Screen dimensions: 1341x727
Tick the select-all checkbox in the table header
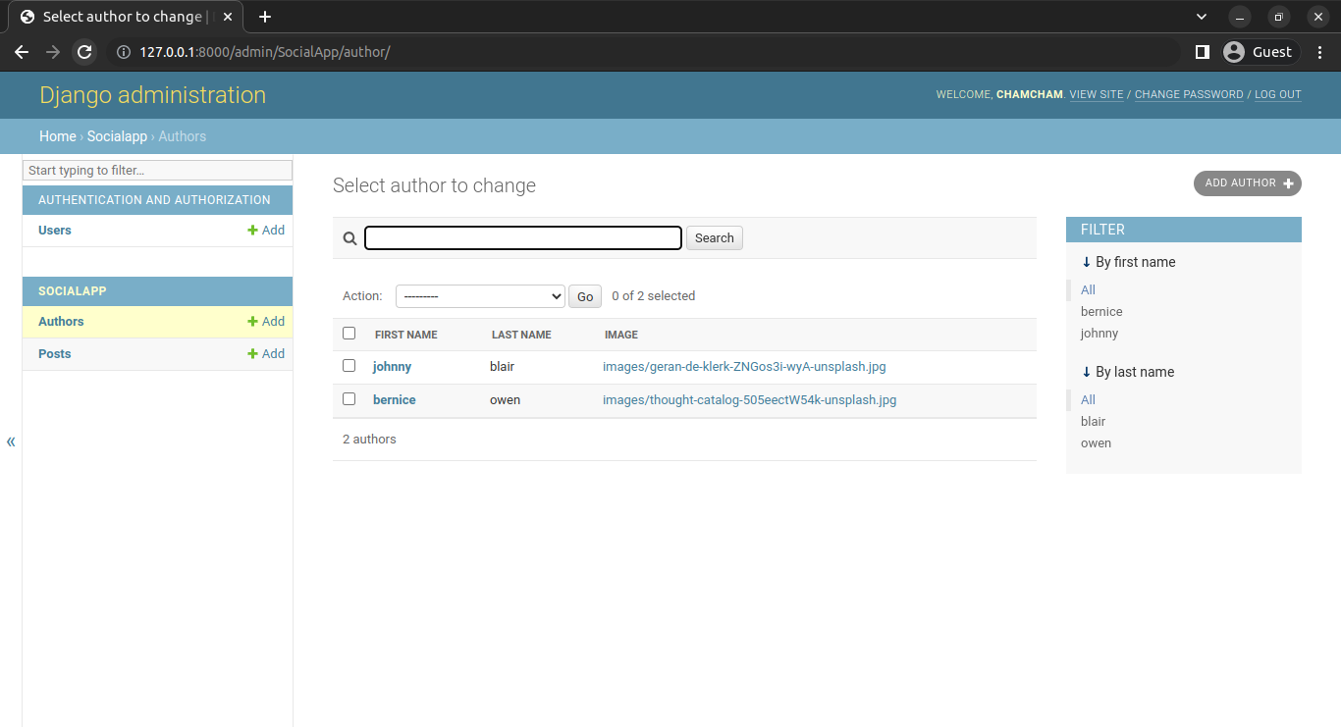tap(349, 334)
